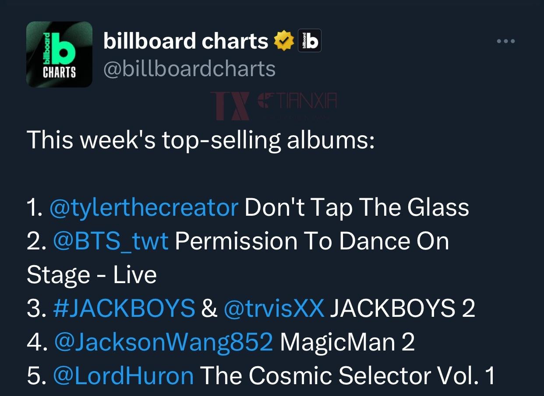Click the gold verified checkmark badge
Screen dimensions: 544x396
[283, 41]
